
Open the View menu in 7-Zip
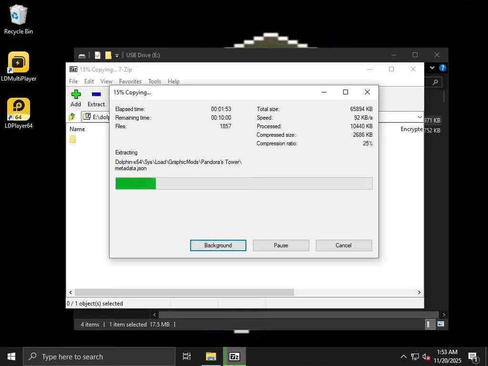pyautogui.click(x=106, y=81)
